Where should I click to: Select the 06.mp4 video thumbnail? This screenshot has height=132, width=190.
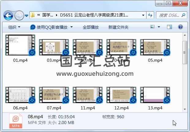click(x=20, y=95)
